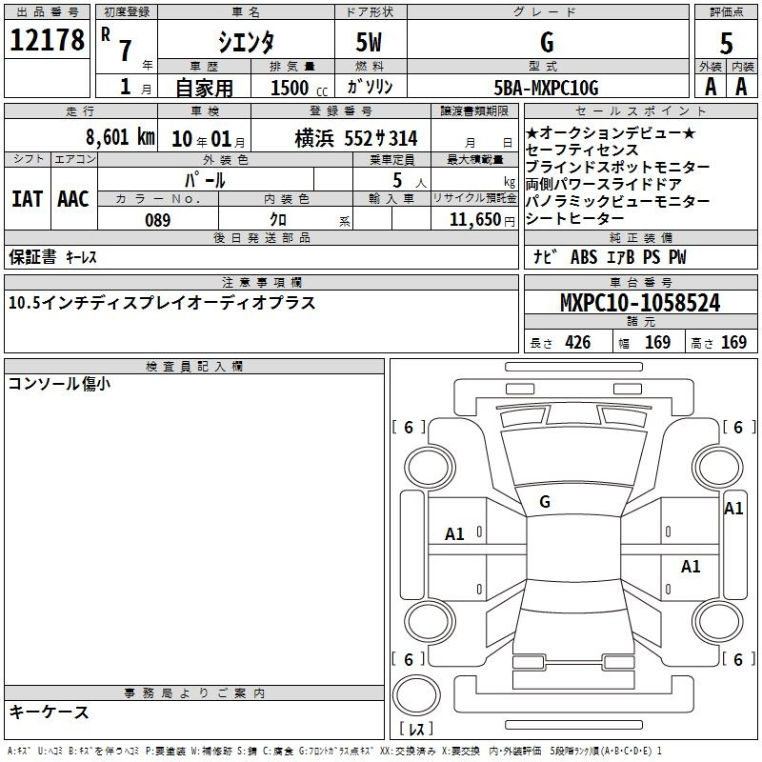The width and height of the screenshot is (762, 762).
Task: Click the recycle deposit 11,650円 value
Action: (480, 219)
